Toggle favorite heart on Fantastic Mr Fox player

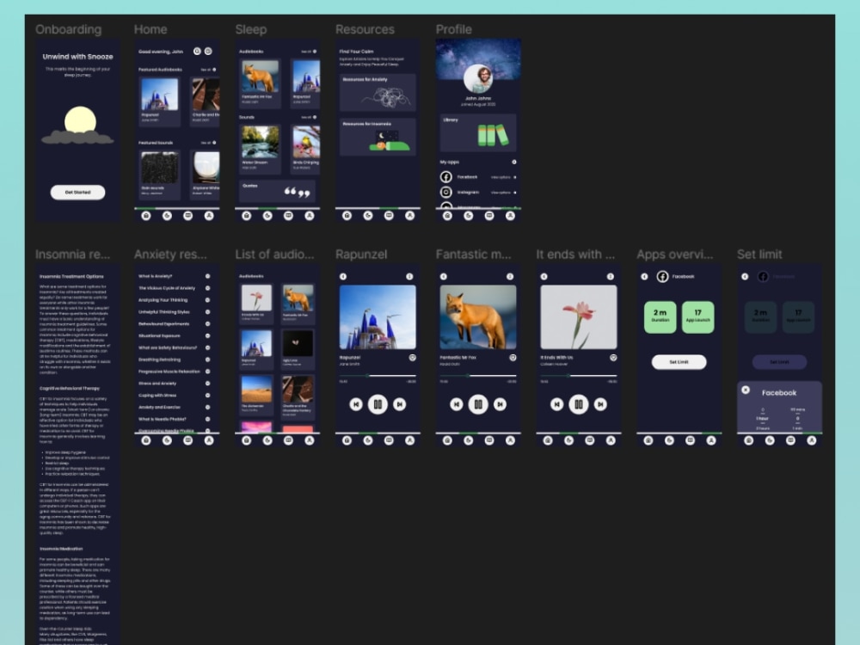coord(513,358)
